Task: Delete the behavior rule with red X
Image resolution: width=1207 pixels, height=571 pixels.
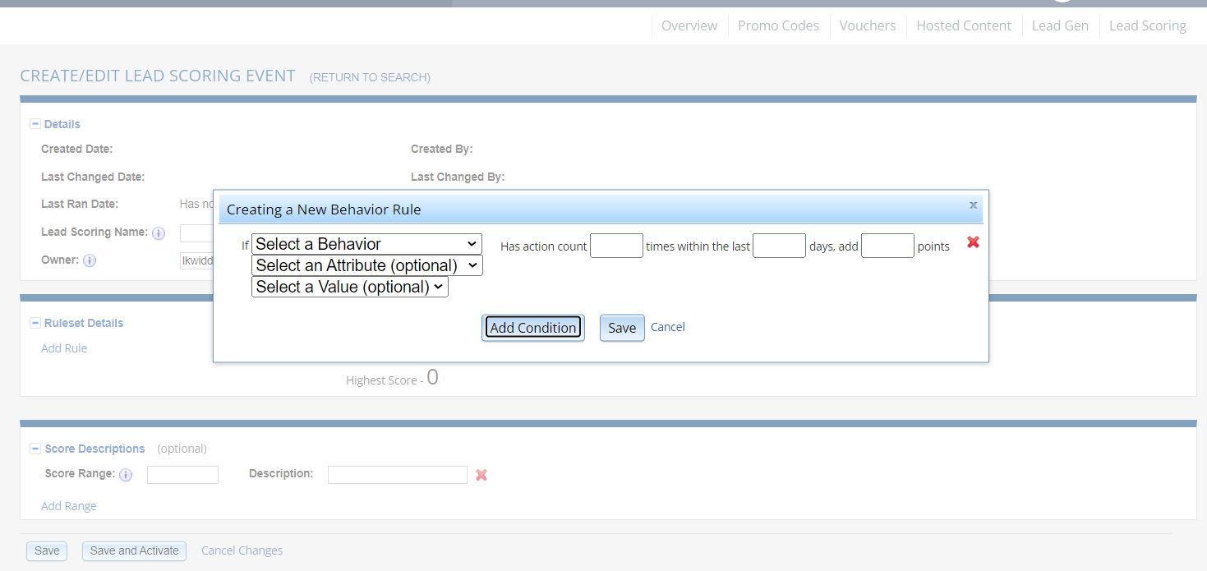Action: click(973, 242)
